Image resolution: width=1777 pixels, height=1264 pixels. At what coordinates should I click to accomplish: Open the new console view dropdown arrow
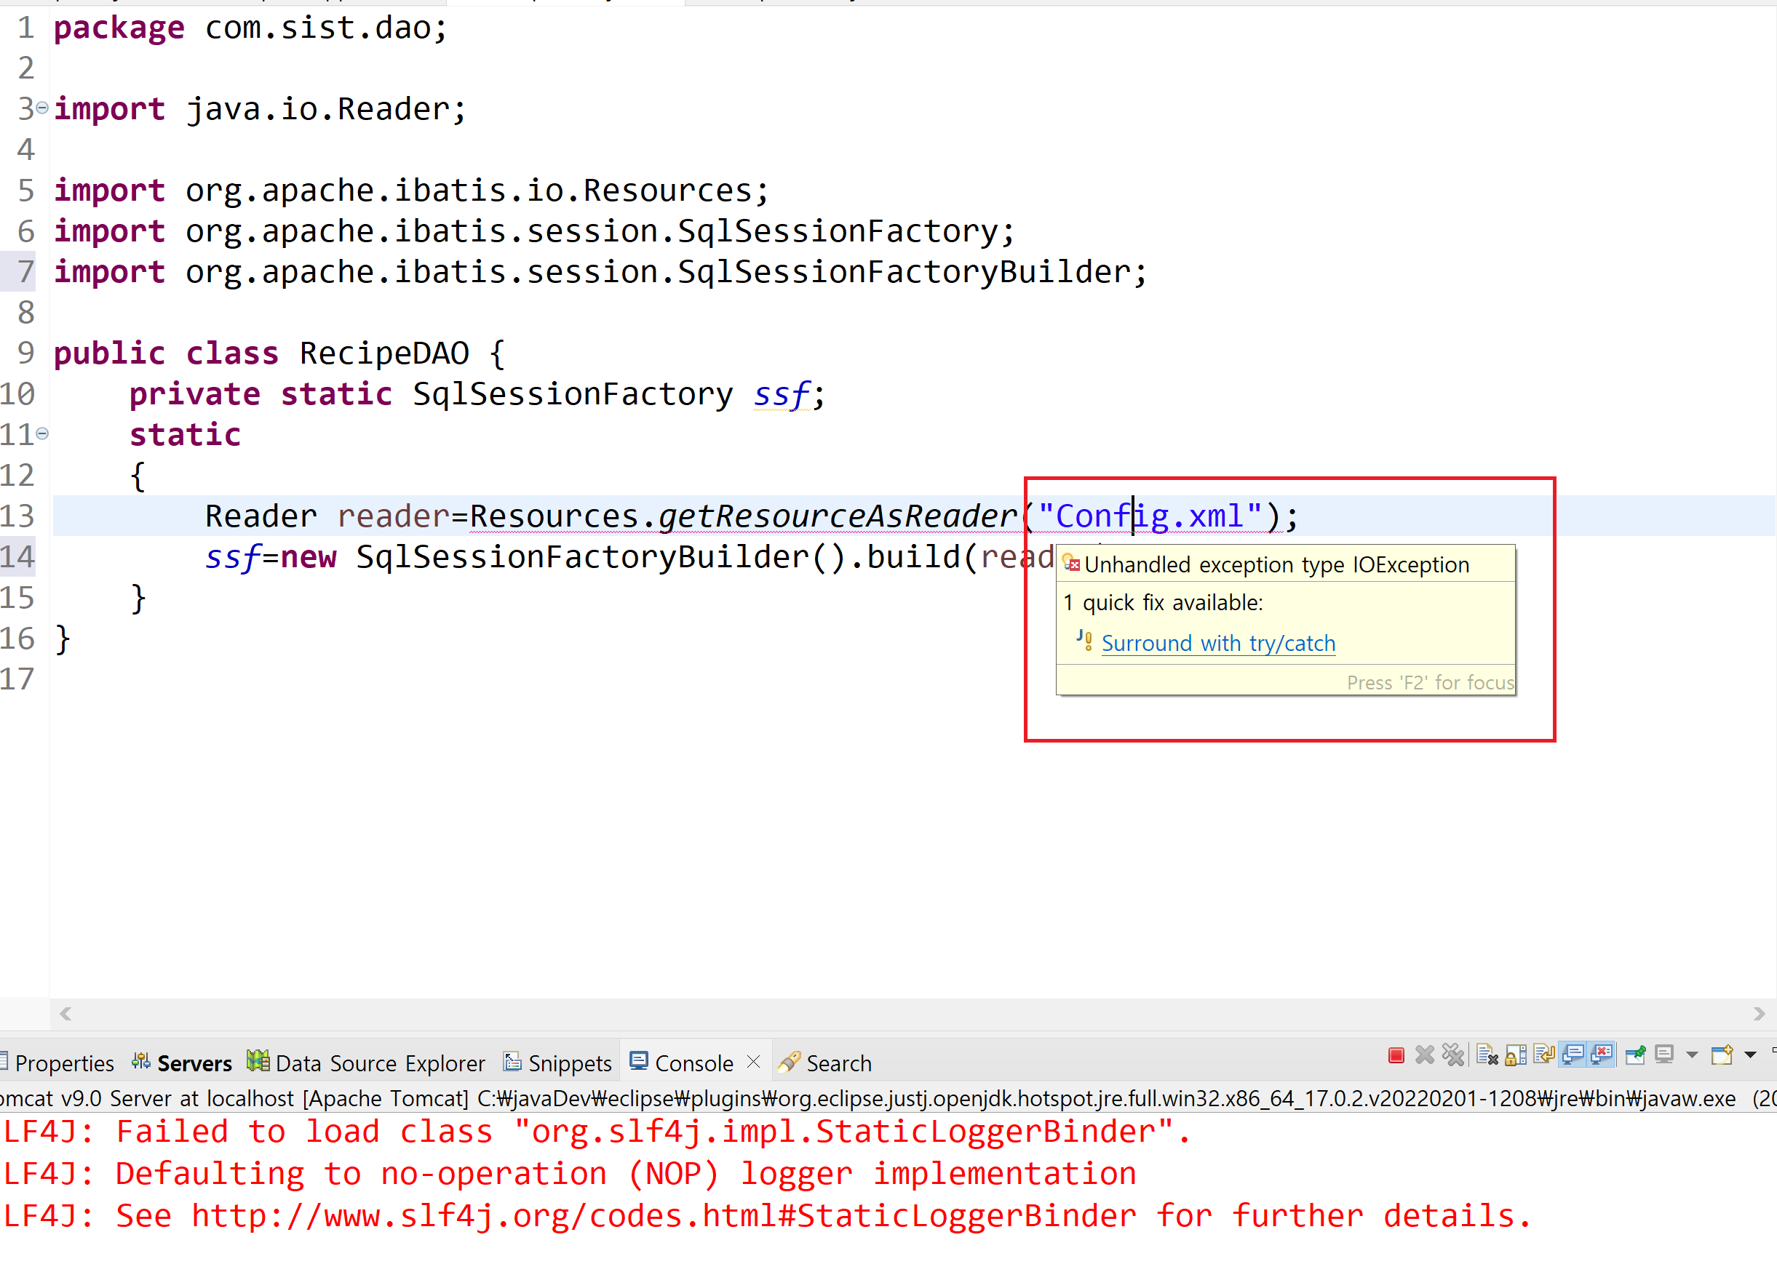[x=1751, y=1055]
